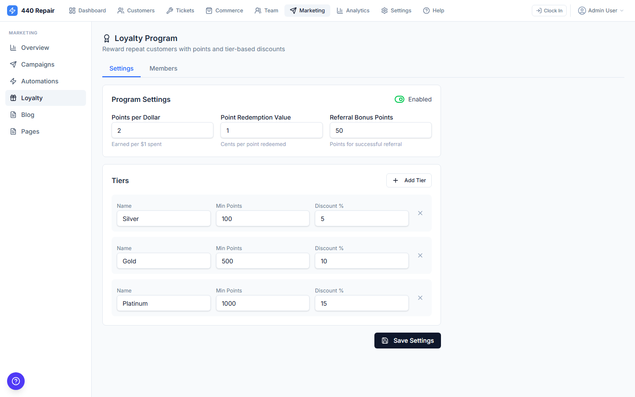The height and width of the screenshot is (397, 635).
Task: Click the Add Tier button
Action: pyautogui.click(x=409, y=180)
